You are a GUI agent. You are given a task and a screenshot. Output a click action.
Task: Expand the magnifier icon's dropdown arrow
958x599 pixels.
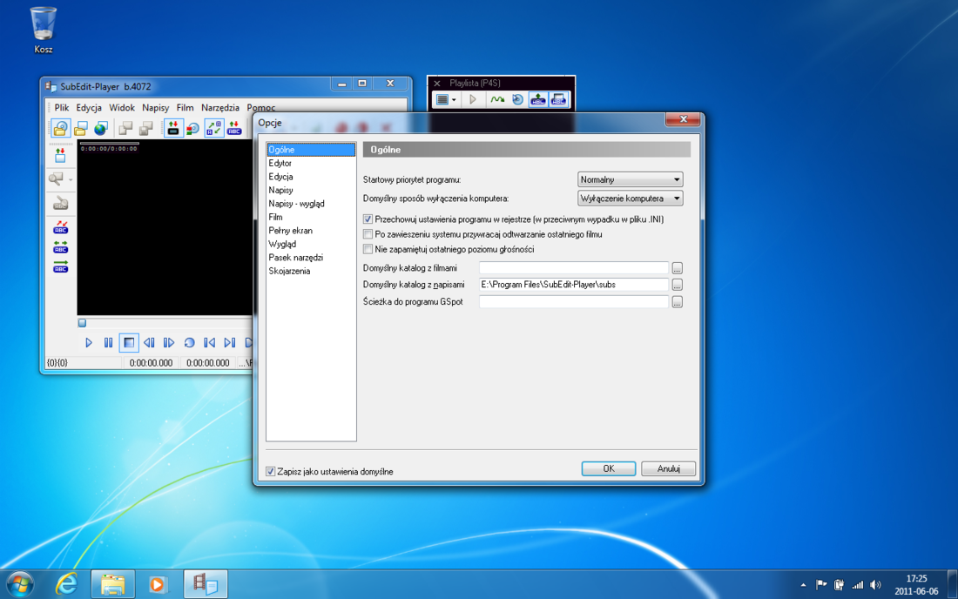pyautogui.click(x=71, y=179)
